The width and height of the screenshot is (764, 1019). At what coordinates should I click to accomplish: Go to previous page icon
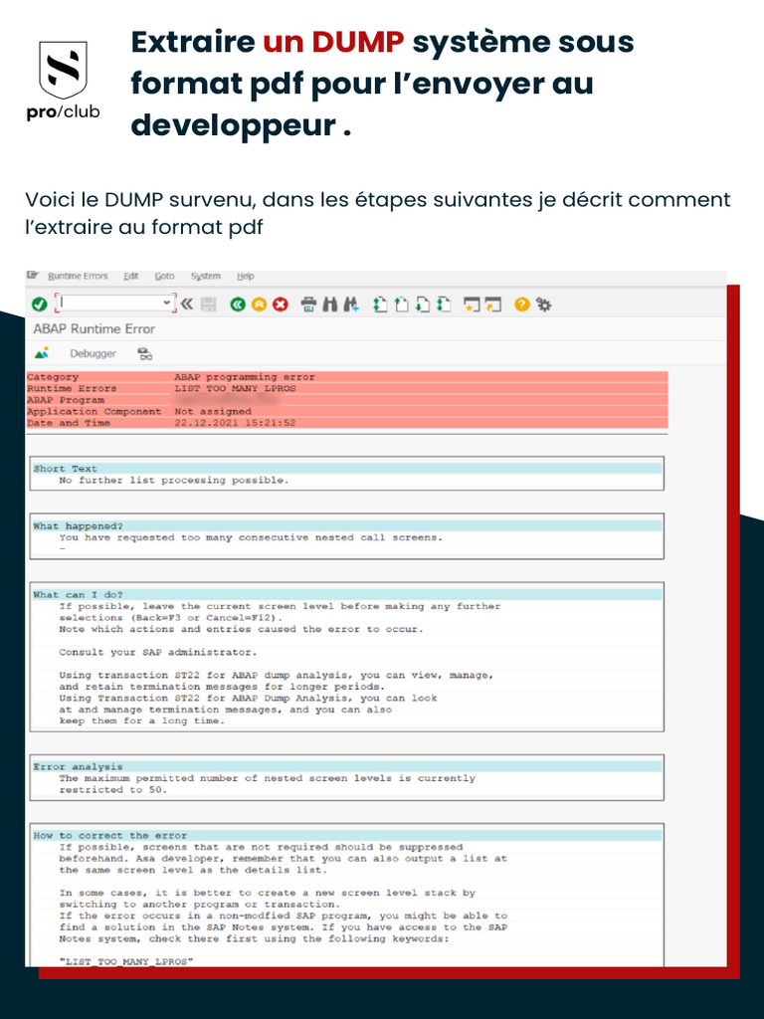[402, 305]
